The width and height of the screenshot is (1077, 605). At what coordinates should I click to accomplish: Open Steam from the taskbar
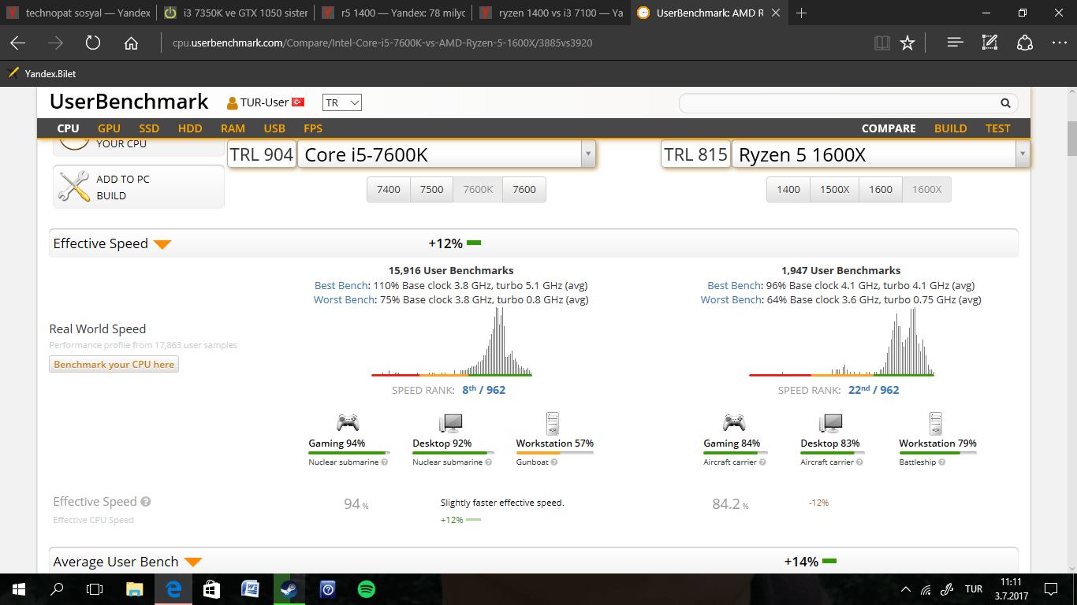[289, 589]
